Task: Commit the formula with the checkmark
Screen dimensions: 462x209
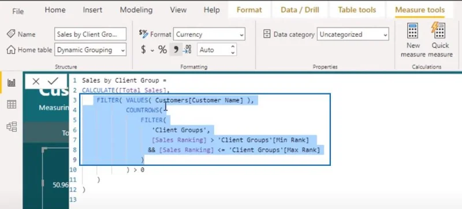Action: pyautogui.click(x=53, y=81)
